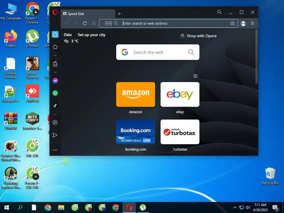
Task: Select the WinRAR desktop icon
Action: 11,121
